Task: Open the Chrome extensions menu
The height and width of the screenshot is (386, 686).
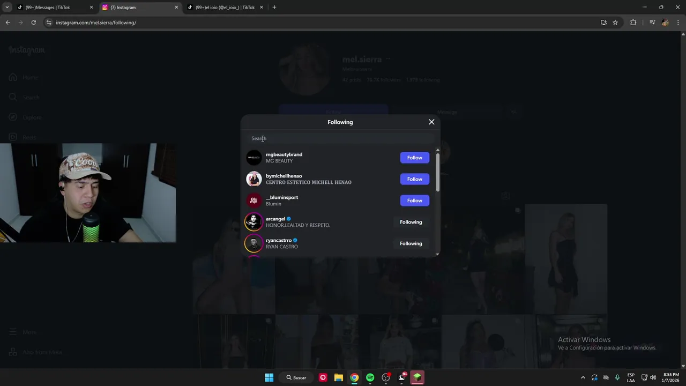Action: 633,23
